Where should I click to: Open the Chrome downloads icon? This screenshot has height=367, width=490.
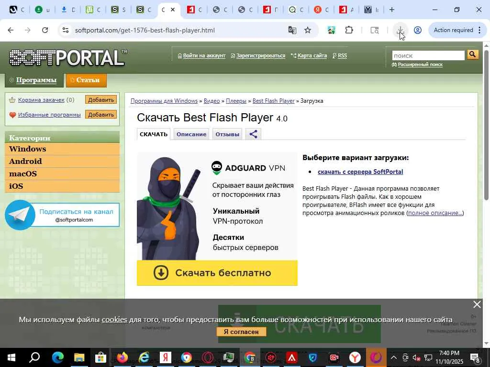400,30
